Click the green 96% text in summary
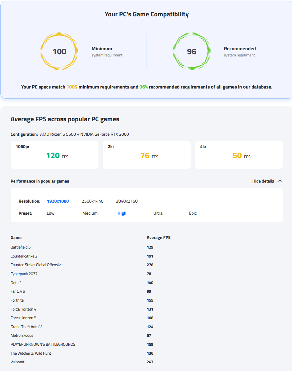The image size is (292, 371). 143,87
